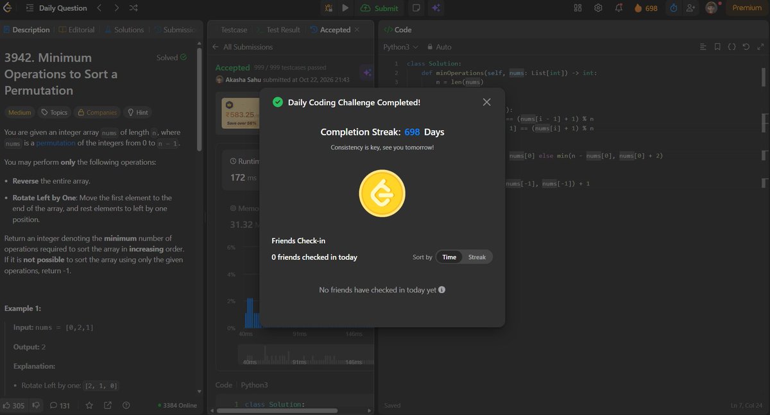
Task: Open the Daily Question problem list
Action: 57,8
